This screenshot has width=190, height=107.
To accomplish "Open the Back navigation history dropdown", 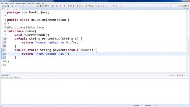I will click(x=118, y=6).
